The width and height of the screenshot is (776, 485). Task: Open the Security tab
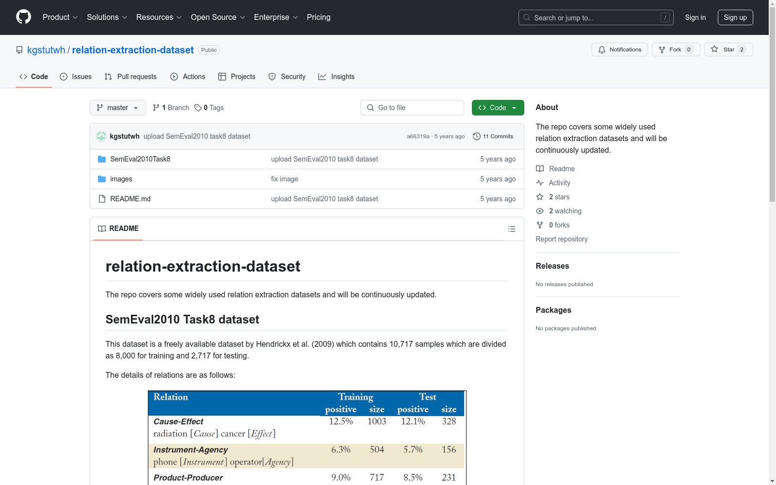click(287, 77)
